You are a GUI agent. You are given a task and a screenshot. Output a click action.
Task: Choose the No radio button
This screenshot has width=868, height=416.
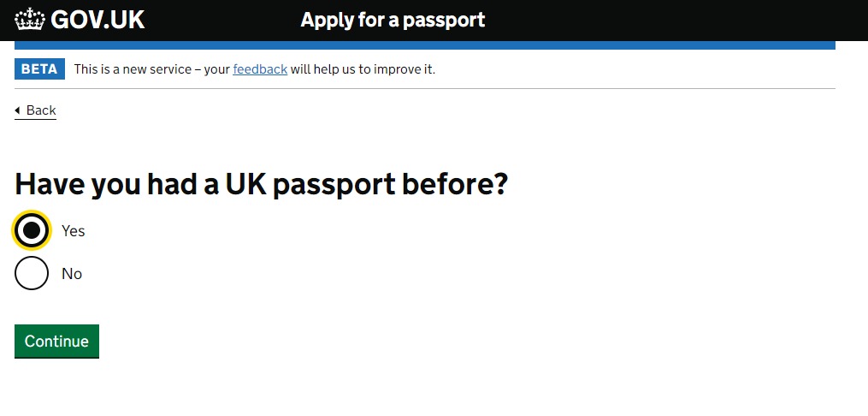(x=32, y=273)
